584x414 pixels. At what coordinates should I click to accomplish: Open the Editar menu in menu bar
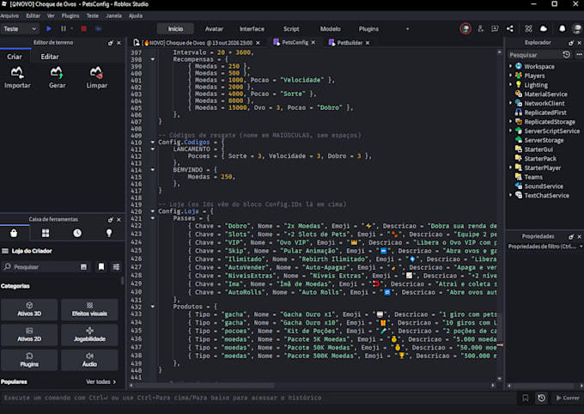coord(33,15)
